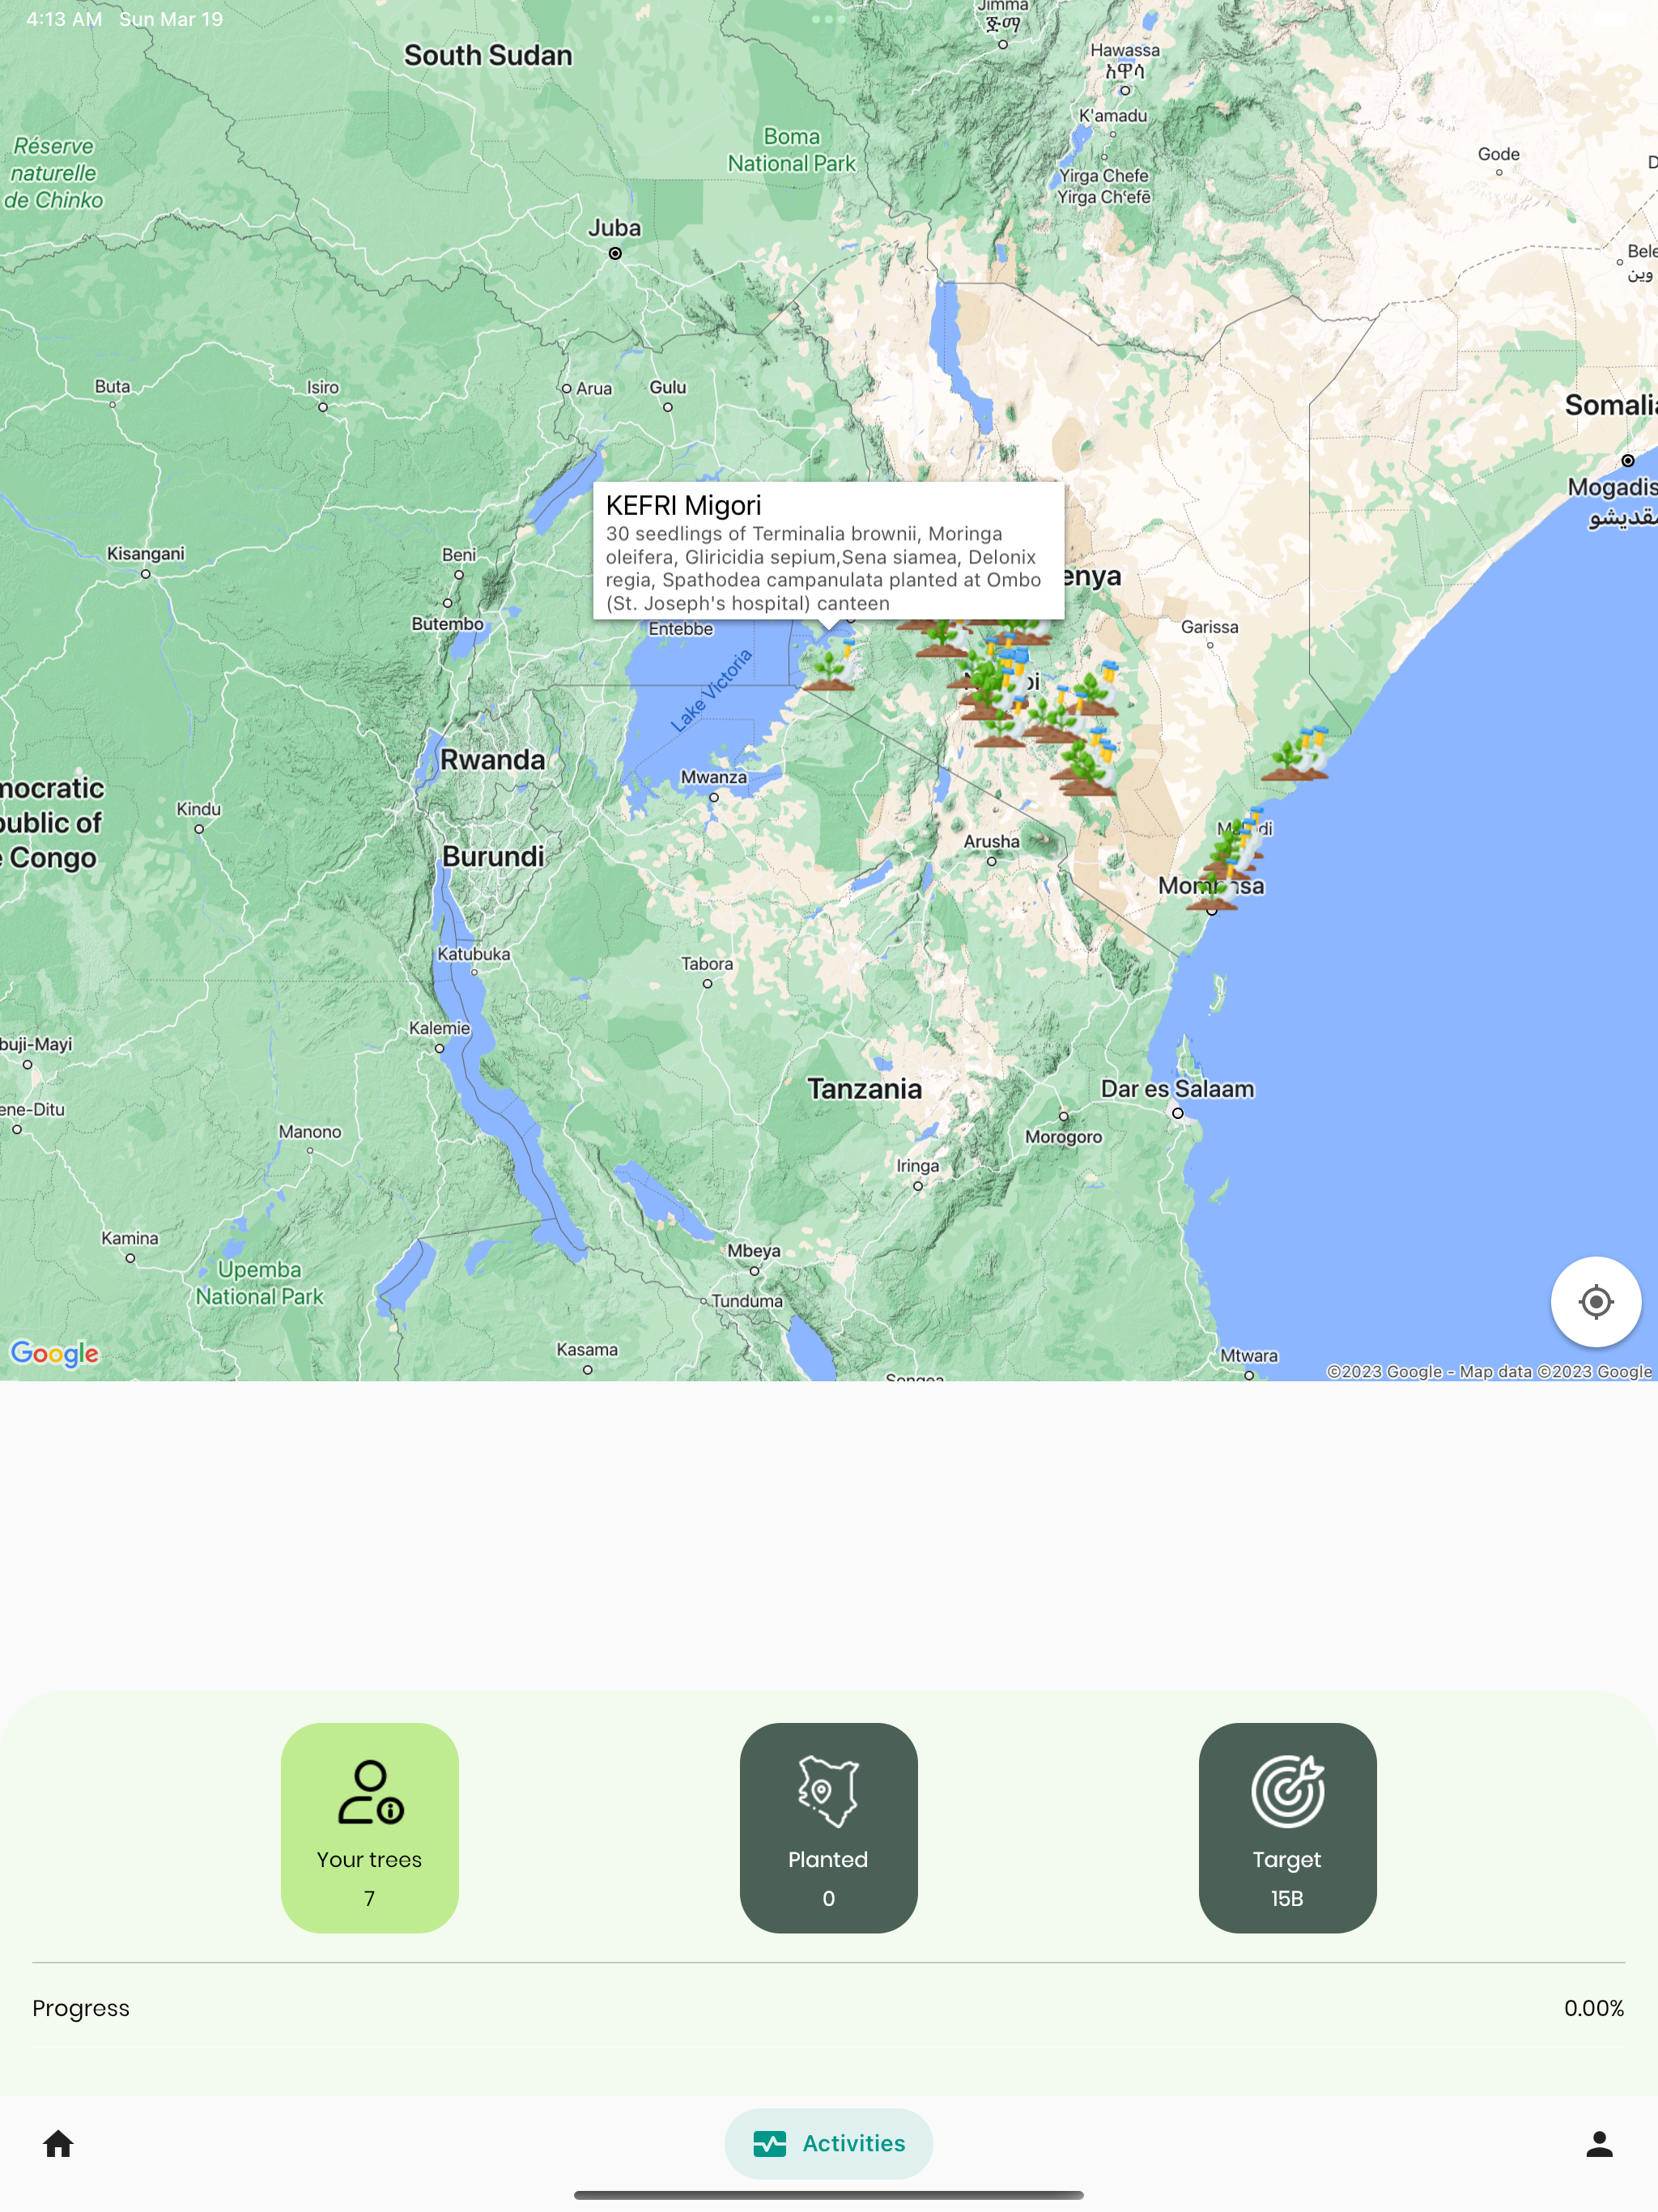Tap the Juba city label
1658x2212 pixels.
tap(614, 228)
